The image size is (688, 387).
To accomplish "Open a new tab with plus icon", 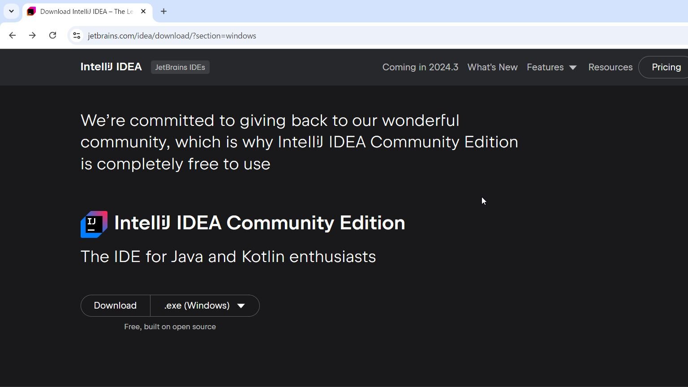I will tap(163, 11).
